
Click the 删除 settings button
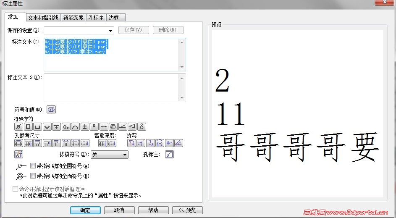[168, 30]
